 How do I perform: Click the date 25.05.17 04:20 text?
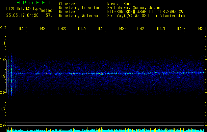pyautogui.click(x=22, y=16)
